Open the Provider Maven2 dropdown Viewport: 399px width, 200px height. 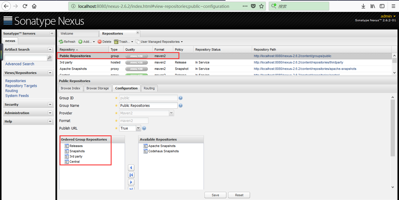point(171,113)
